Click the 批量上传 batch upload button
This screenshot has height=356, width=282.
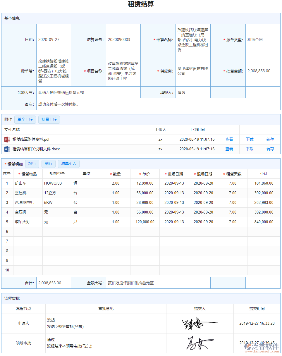tap(49, 119)
